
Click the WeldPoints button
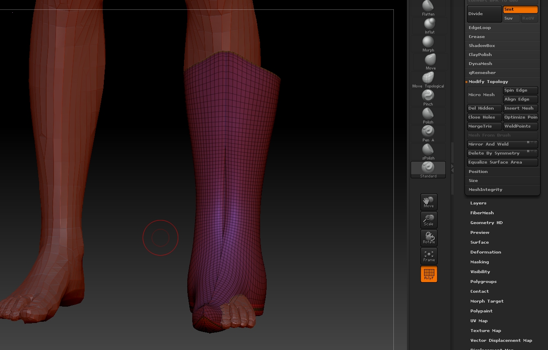coord(520,126)
